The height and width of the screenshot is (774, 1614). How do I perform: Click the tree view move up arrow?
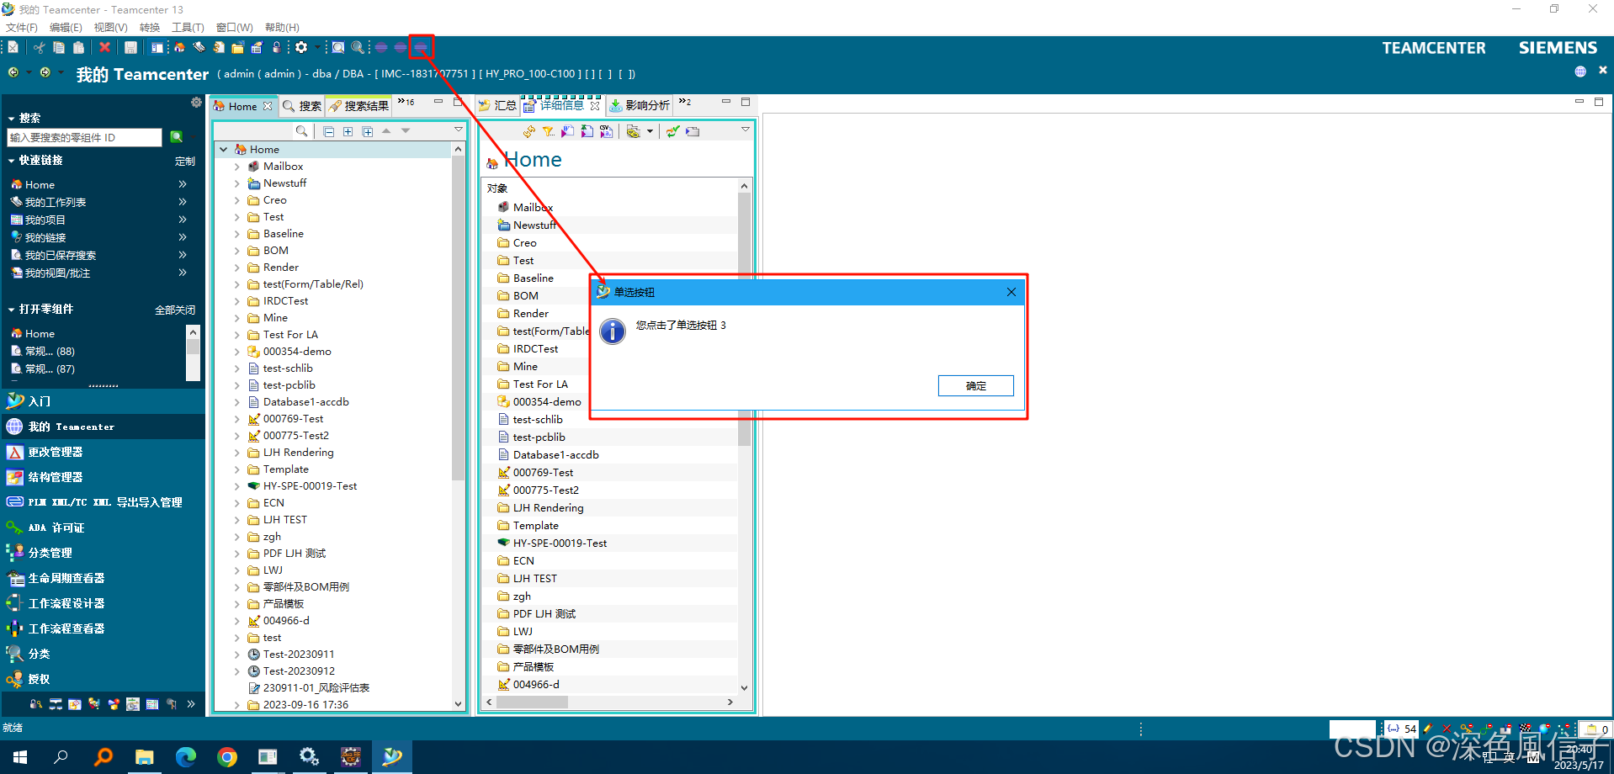[x=386, y=131]
